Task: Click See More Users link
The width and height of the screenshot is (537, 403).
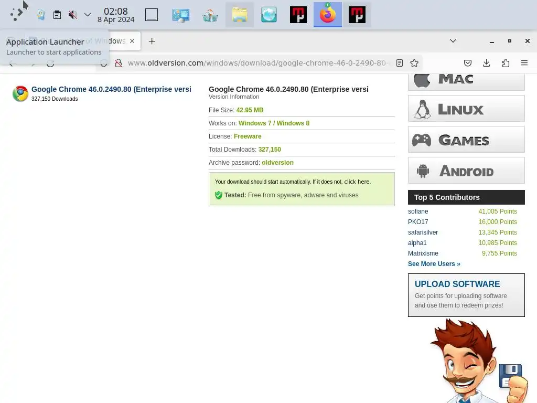Action: click(x=434, y=264)
